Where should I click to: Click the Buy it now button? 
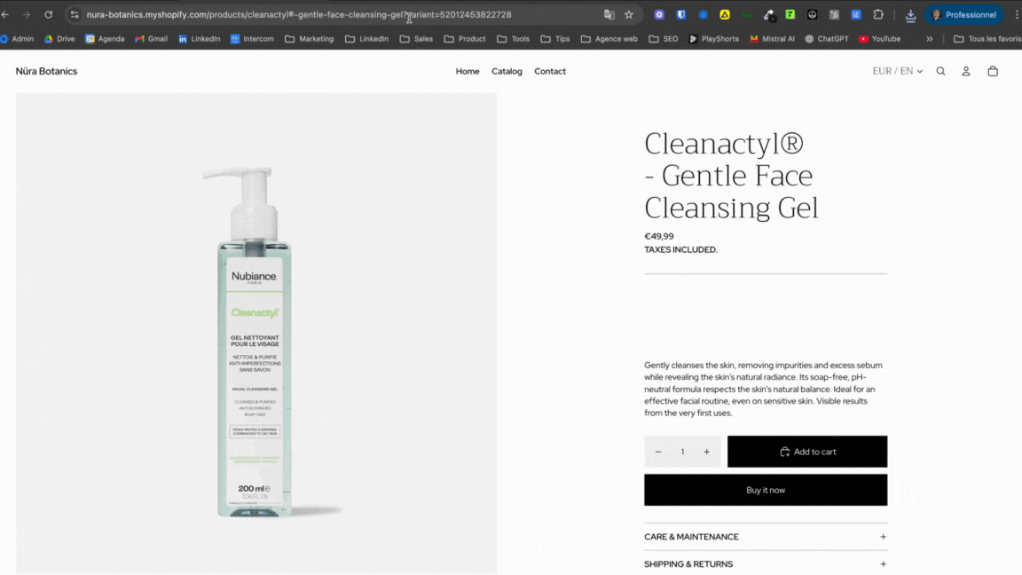click(766, 490)
